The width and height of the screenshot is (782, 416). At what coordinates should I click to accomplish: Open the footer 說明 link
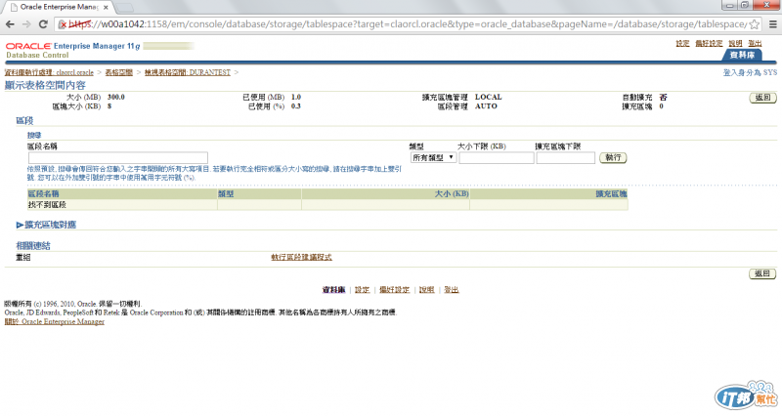click(426, 289)
